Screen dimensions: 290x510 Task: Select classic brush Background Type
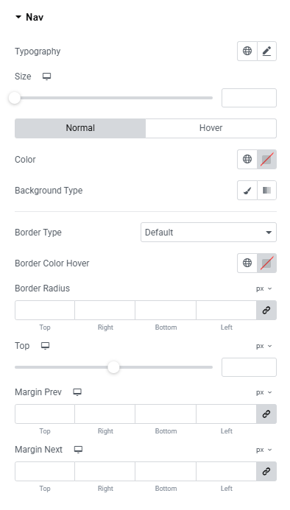pos(247,191)
